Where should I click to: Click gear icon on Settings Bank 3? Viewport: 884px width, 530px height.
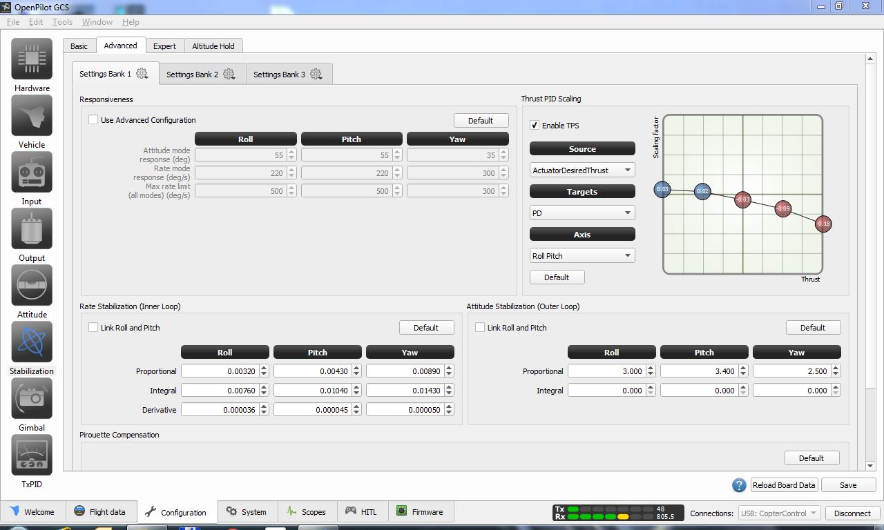[x=316, y=74]
